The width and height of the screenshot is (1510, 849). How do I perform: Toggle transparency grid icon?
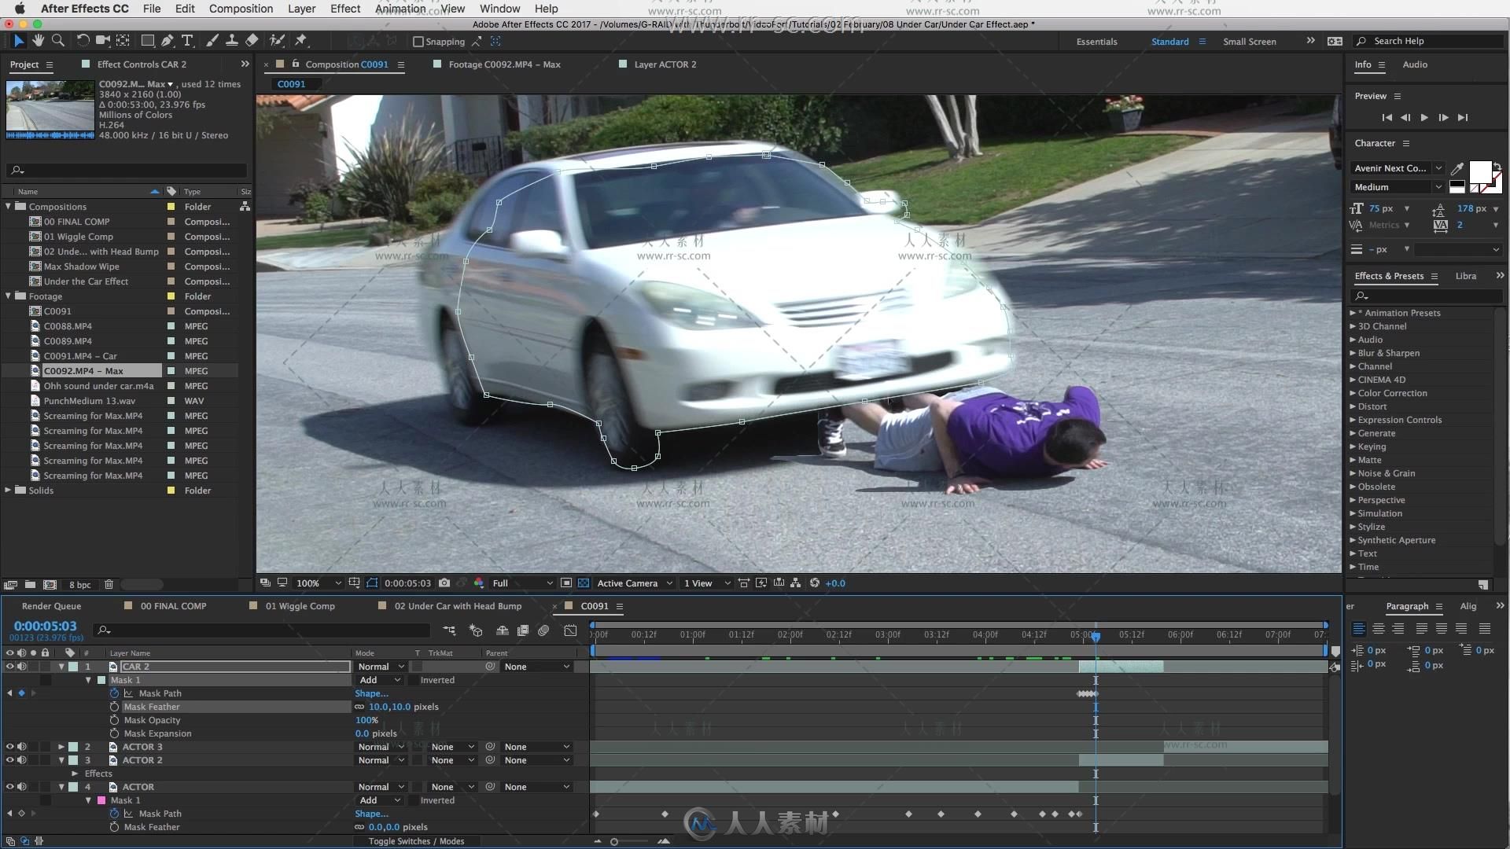point(584,583)
